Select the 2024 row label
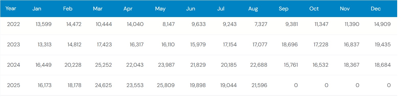Viewport: 401px width, 97px height. coord(14,65)
